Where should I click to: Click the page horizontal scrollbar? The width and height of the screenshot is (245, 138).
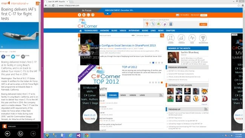click(x=142, y=132)
